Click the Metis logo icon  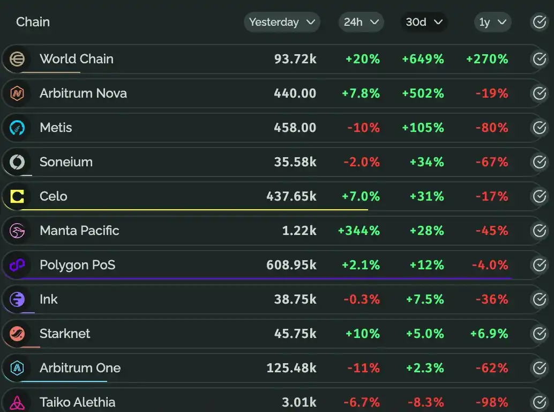pyautogui.click(x=17, y=128)
